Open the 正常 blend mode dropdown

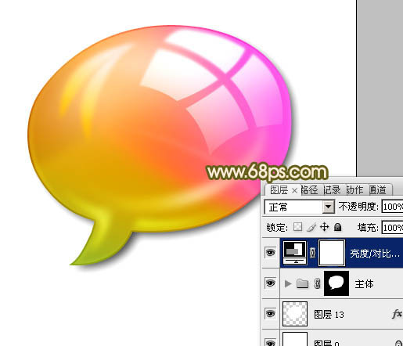coord(300,207)
